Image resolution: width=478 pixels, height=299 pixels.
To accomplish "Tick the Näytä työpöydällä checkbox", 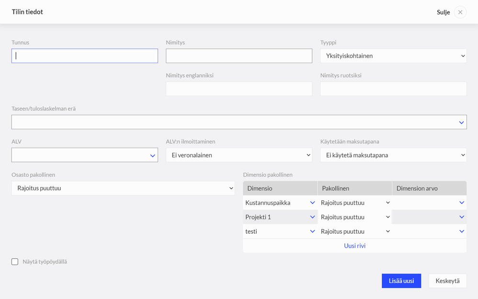I will [x=15, y=262].
